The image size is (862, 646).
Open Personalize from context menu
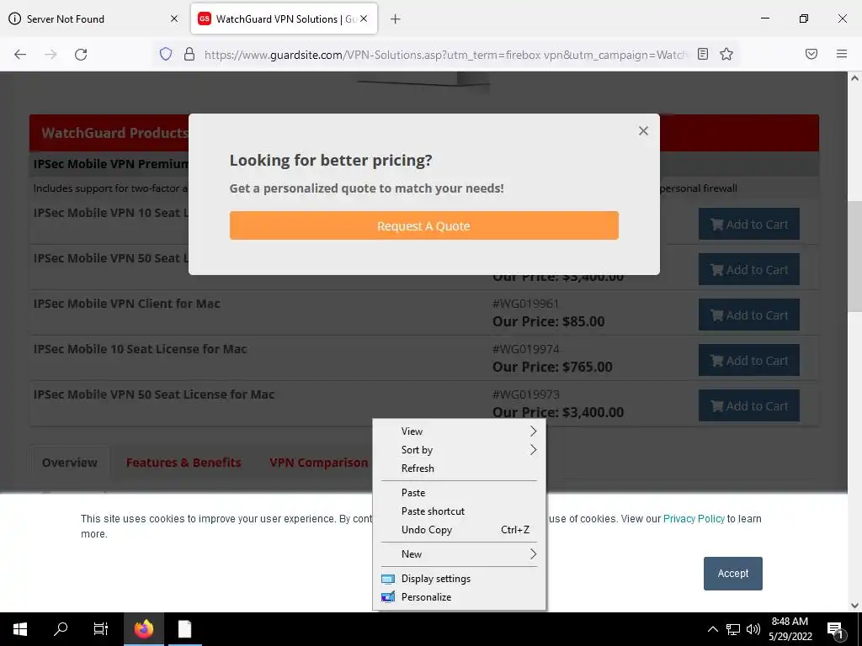coord(459,597)
